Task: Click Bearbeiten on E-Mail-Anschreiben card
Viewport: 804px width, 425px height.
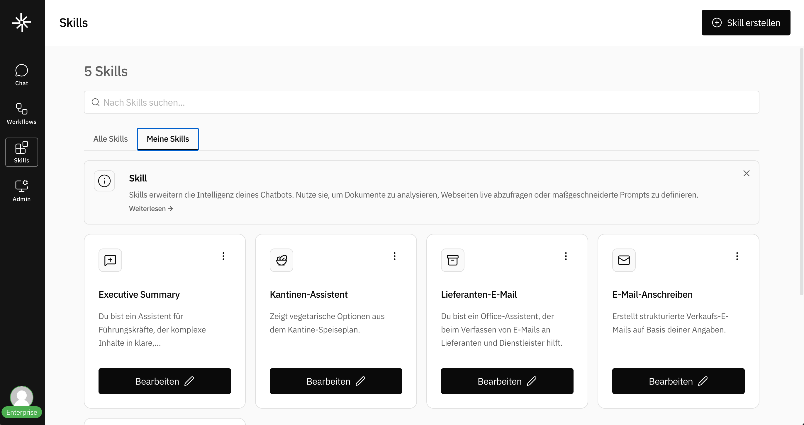Action: [x=678, y=381]
